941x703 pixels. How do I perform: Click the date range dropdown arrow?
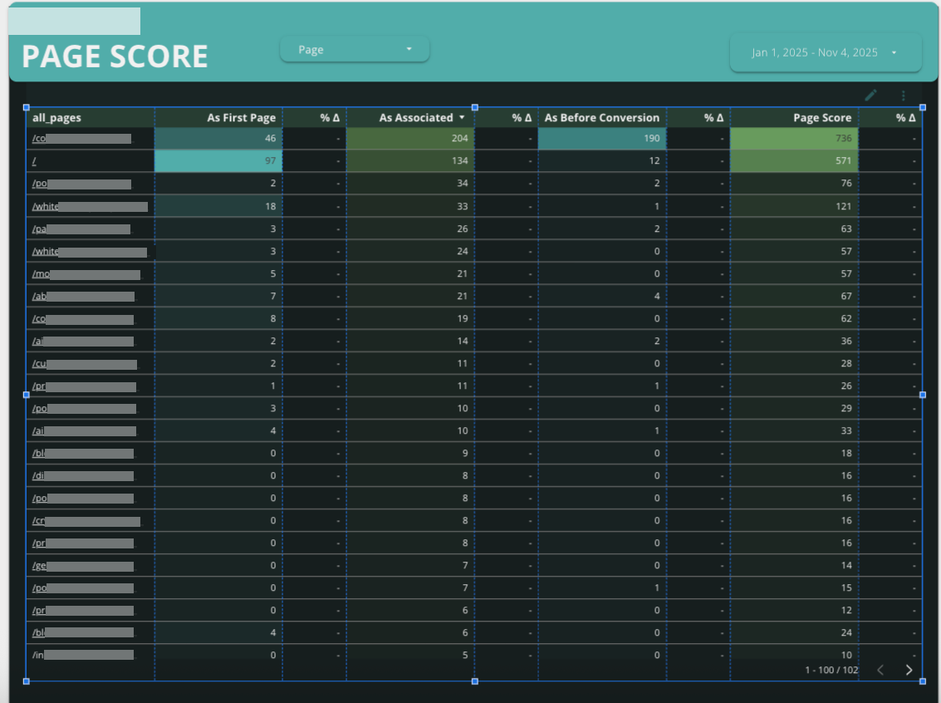(x=895, y=52)
